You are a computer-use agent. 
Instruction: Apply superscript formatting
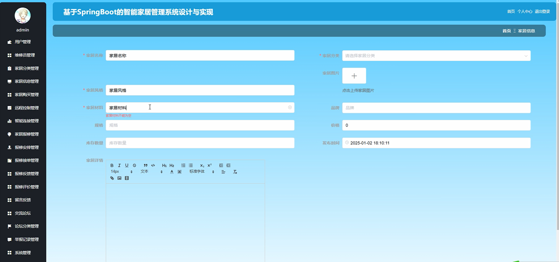pos(210,165)
